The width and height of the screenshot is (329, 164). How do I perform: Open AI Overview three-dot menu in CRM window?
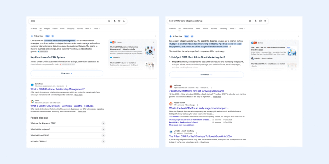tap(156, 36)
